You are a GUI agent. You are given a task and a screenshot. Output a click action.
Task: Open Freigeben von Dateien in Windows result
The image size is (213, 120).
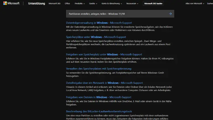[99, 97]
